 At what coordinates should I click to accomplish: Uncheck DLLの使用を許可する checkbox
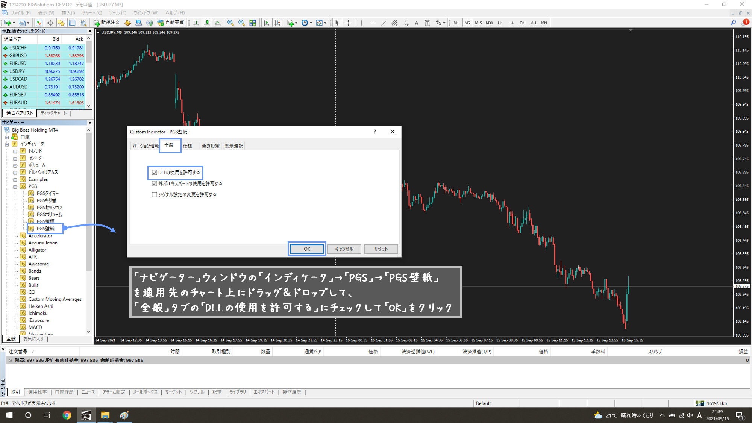[x=155, y=173]
